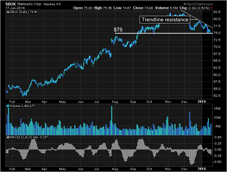Click the 75.0 price axis label
The image size is (227, 172).
[x=217, y=33]
